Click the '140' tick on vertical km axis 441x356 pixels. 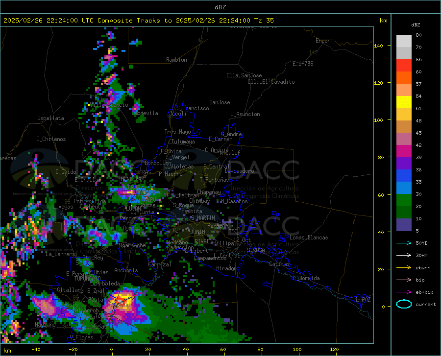378,46
